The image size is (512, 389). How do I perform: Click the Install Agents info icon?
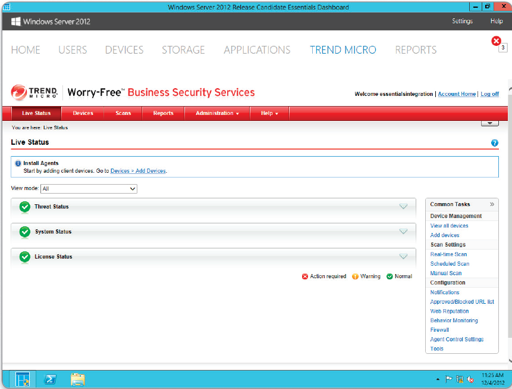tap(18, 163)
